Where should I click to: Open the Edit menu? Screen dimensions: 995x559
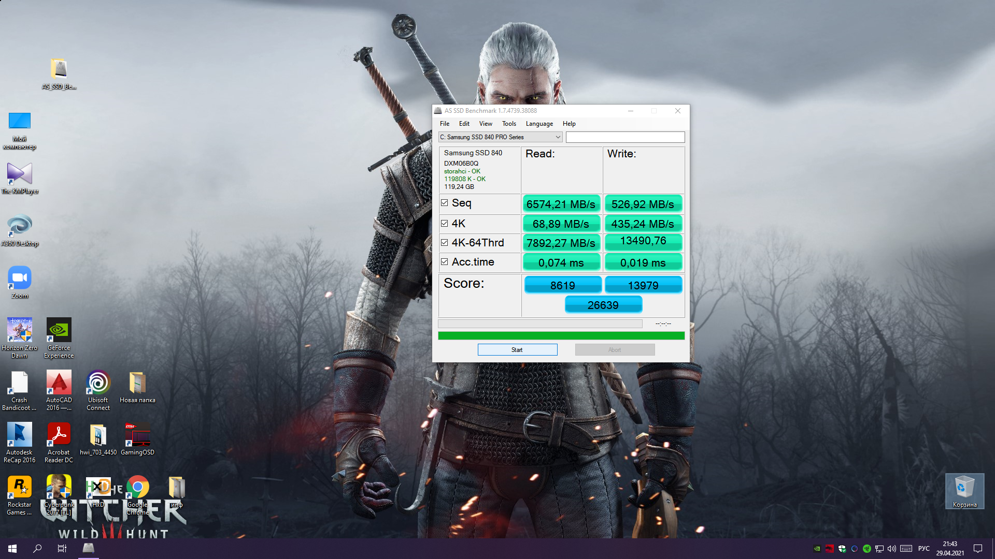464,124
